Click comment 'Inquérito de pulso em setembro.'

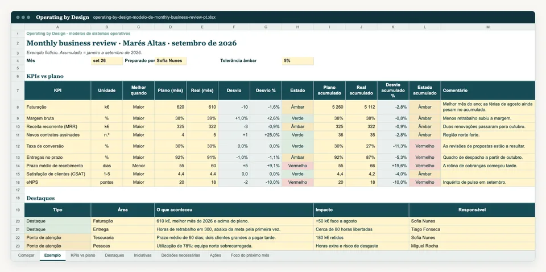(488, 182)
